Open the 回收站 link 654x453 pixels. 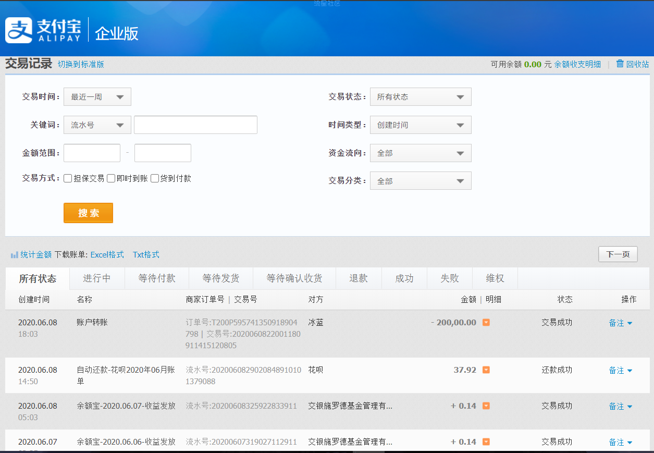[x=638, y=64]
